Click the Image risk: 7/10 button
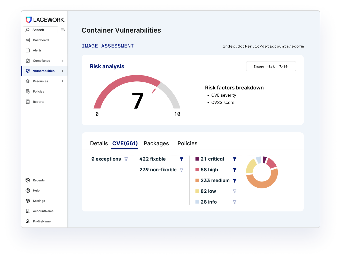The width and height of the screenshot is (341, 259). click(271, 66)
